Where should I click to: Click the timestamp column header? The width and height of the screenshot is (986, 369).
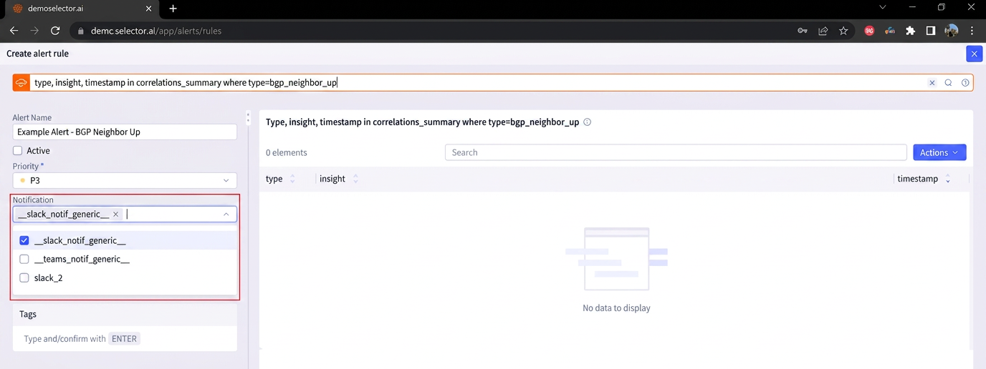(918, 179)
